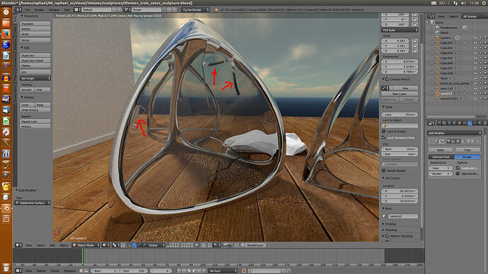Click the pivot point icon in viewport header
The height and width of the screenshot is (274, 488).
tap(115, 245)
